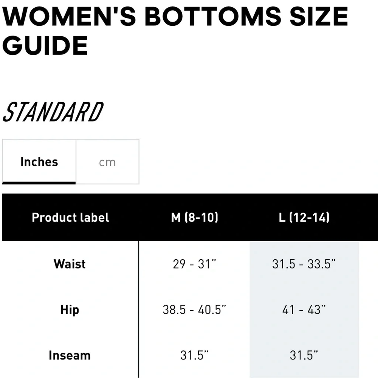Click the Inseam row label
The image size is (378, 378).
click(x=70, y=355)
